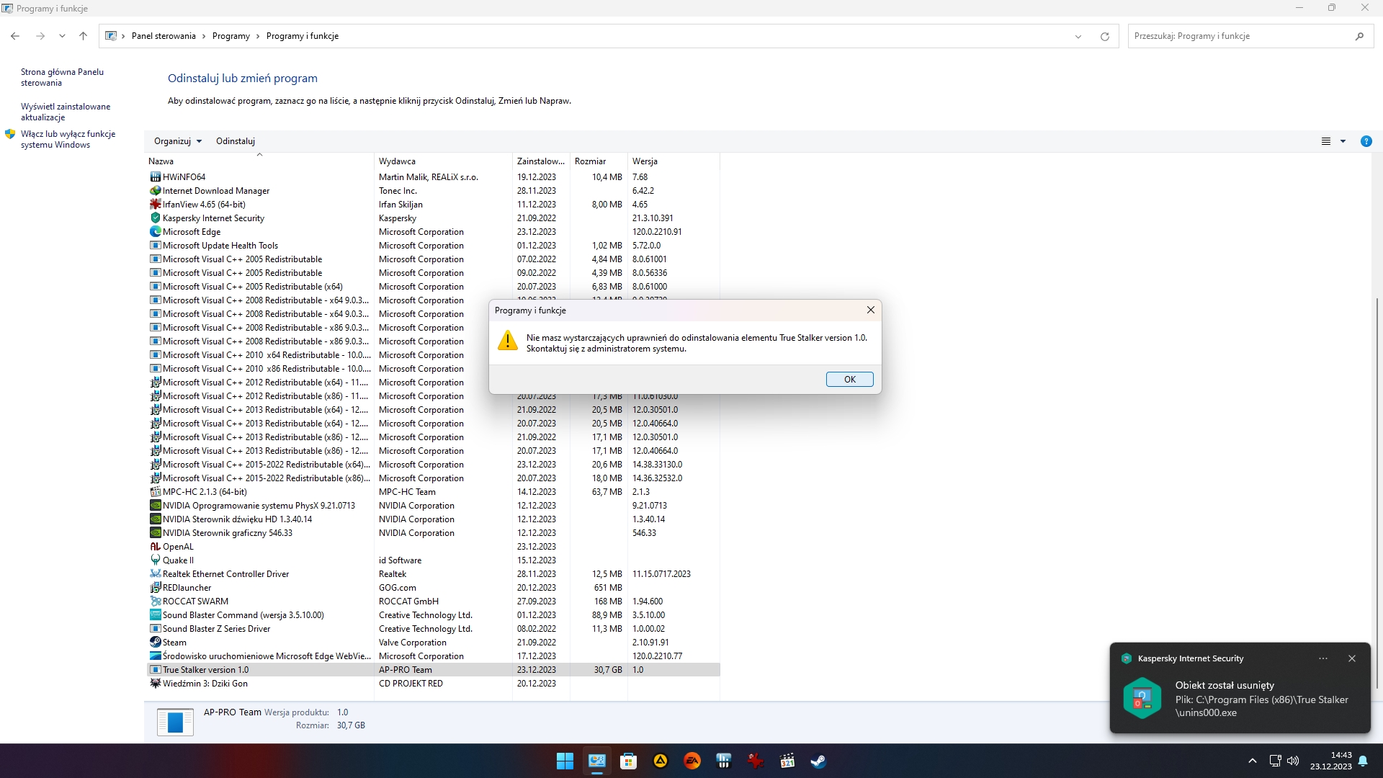1383x778 pixels.
Task: Focus the Przeszukaj search field
Action: (1239, 36)
